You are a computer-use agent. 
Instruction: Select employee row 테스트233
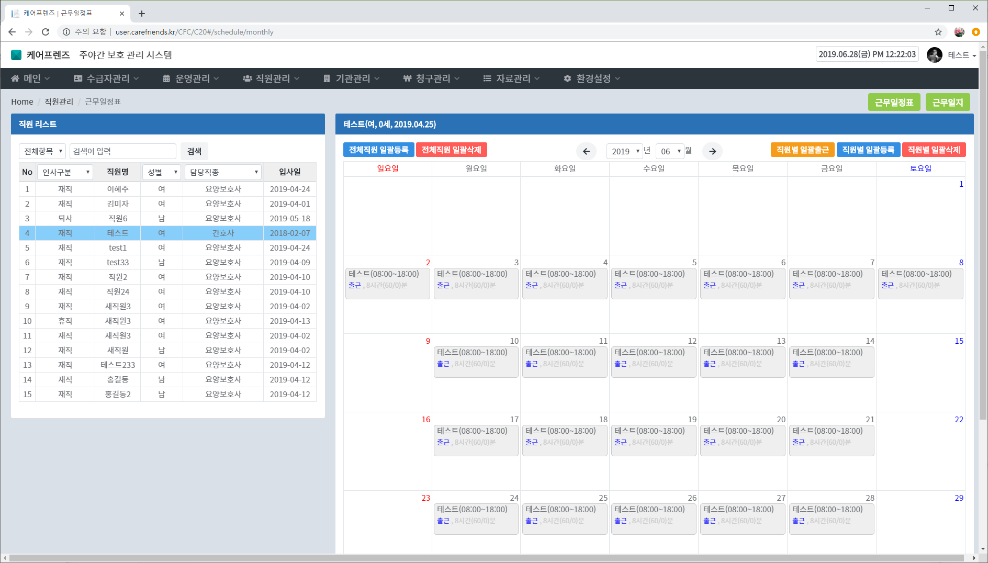click(x=167, y=365)
